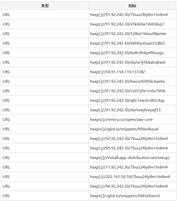
Task: Click the indicator ending in 66hfqv0uye23dkt2
Action: (128, 43)
